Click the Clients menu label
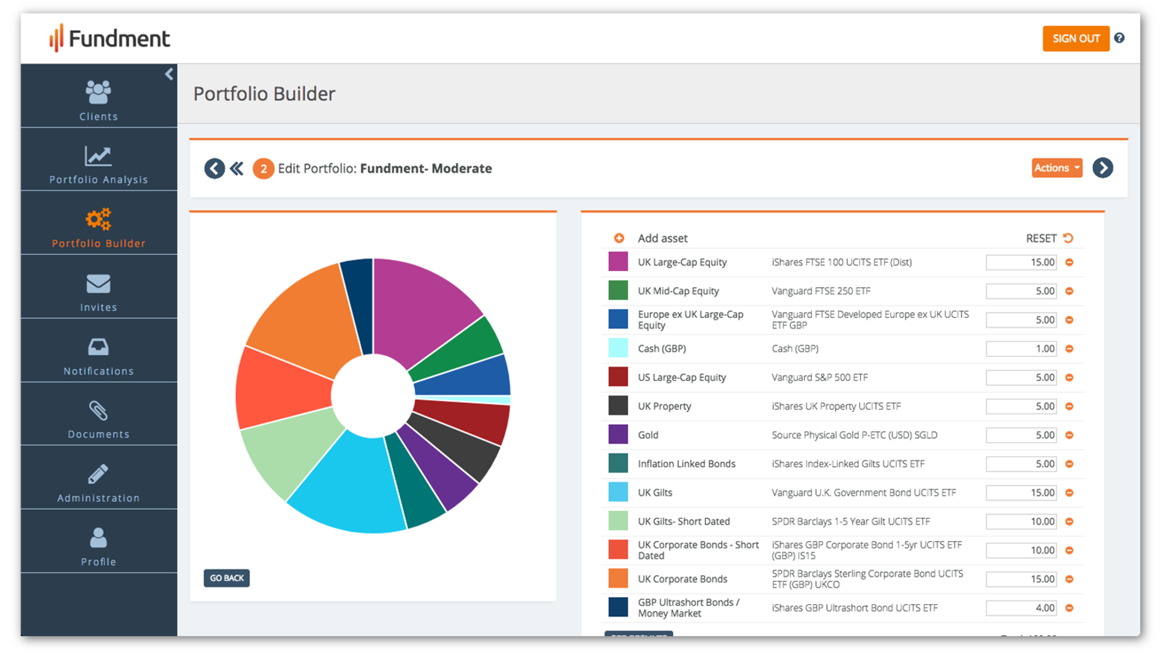The height and width of the screenshot is (664, 1176). click(x=98, y=117)
